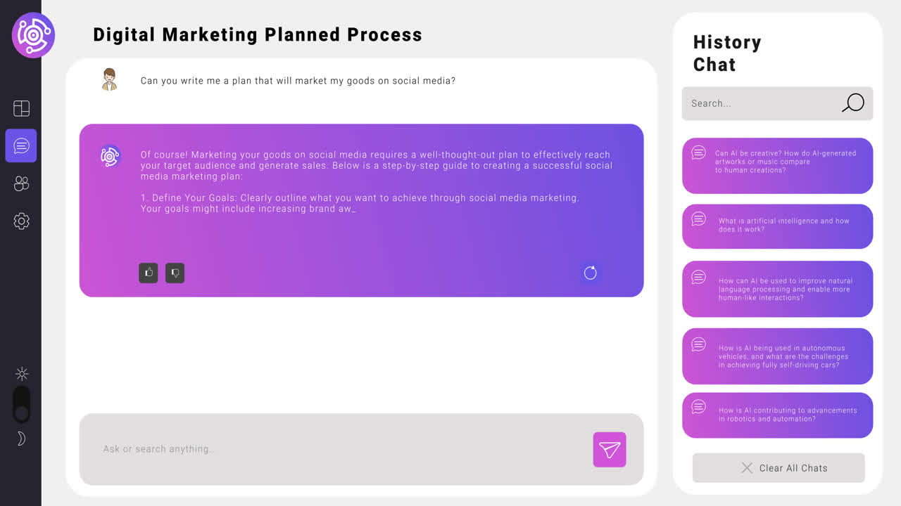
Task: Open "What is artificial intelligence" chat
Action: coord(777,226)
